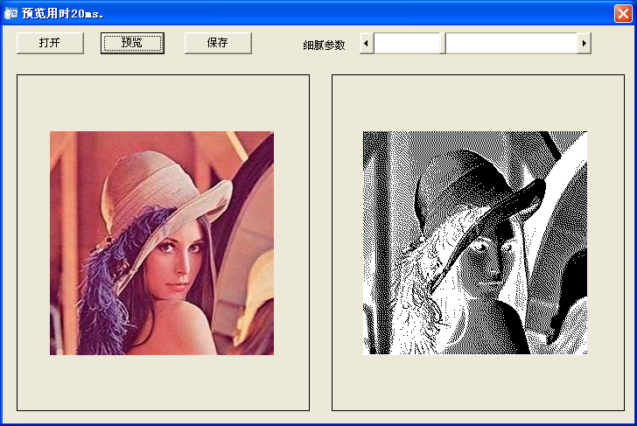Click the right arrow of the 细腻参数 scrollbar
The image size is (637, 426).
584,43
